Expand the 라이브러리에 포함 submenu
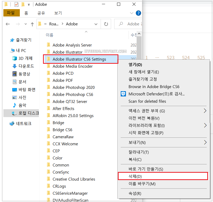Screen dimensions: 213x202 205,125
